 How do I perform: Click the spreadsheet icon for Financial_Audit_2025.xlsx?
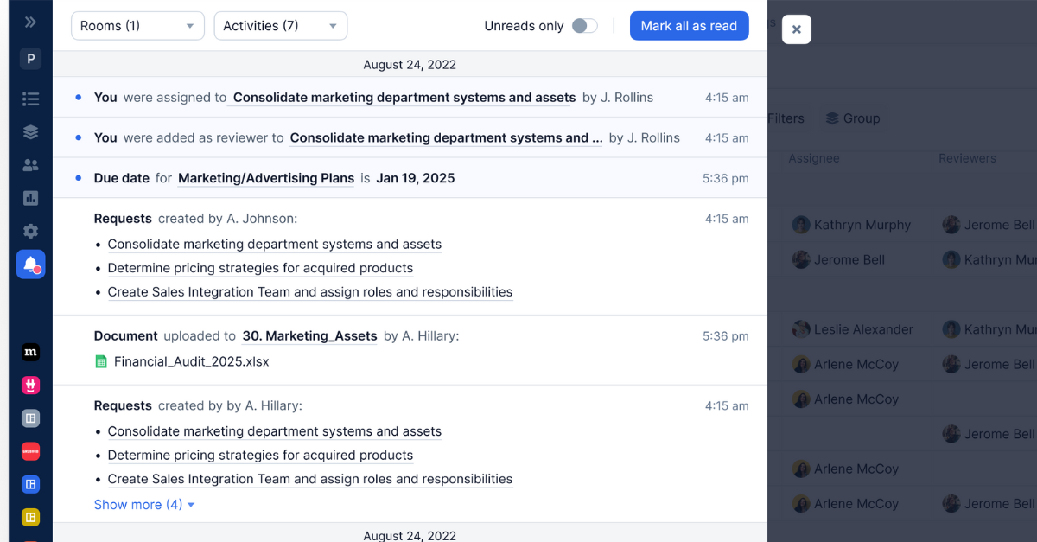pyautogui.click(x=101, y=362)
